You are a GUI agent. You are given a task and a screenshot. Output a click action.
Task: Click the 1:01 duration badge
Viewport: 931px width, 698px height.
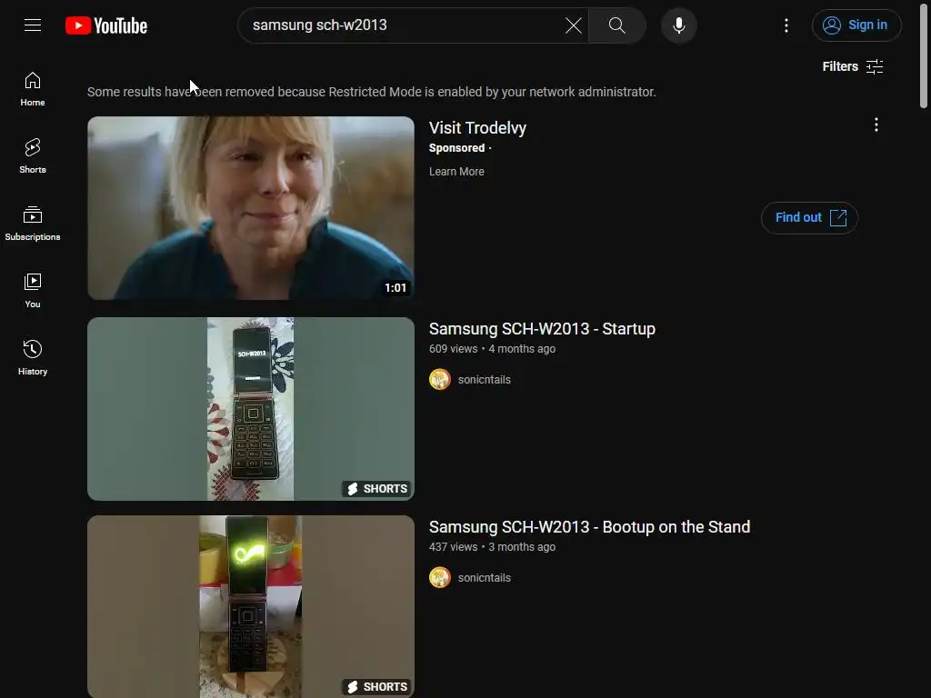pyautogui.click(x=395, y=288)
